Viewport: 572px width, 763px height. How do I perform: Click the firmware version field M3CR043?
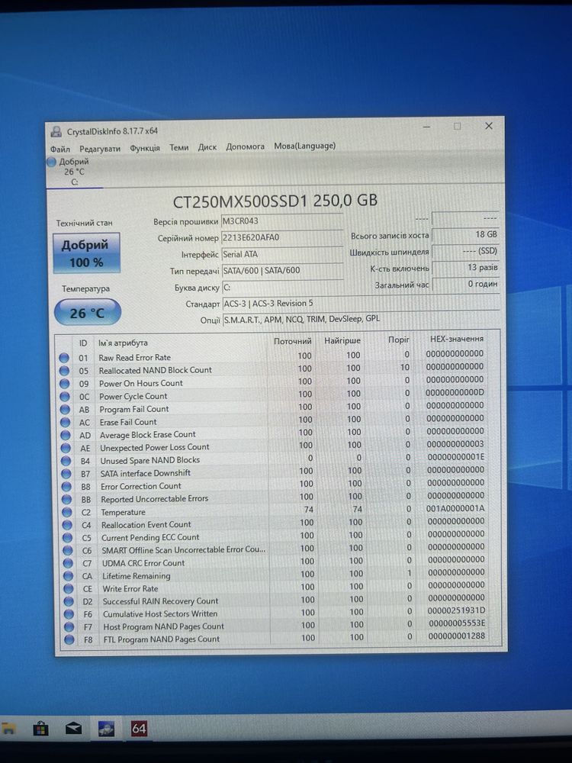click(x=282, y=221)
